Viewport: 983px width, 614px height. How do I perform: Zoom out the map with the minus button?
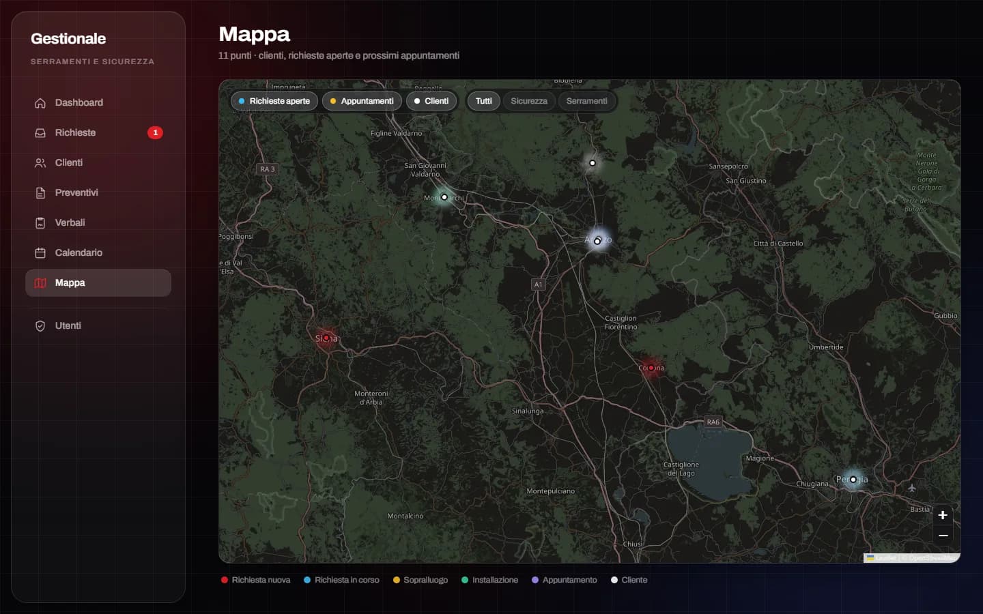click(x=943, y=536)
